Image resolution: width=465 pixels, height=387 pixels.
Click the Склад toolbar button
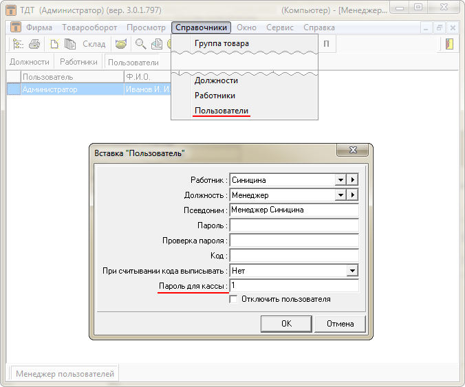pos(94,44)
